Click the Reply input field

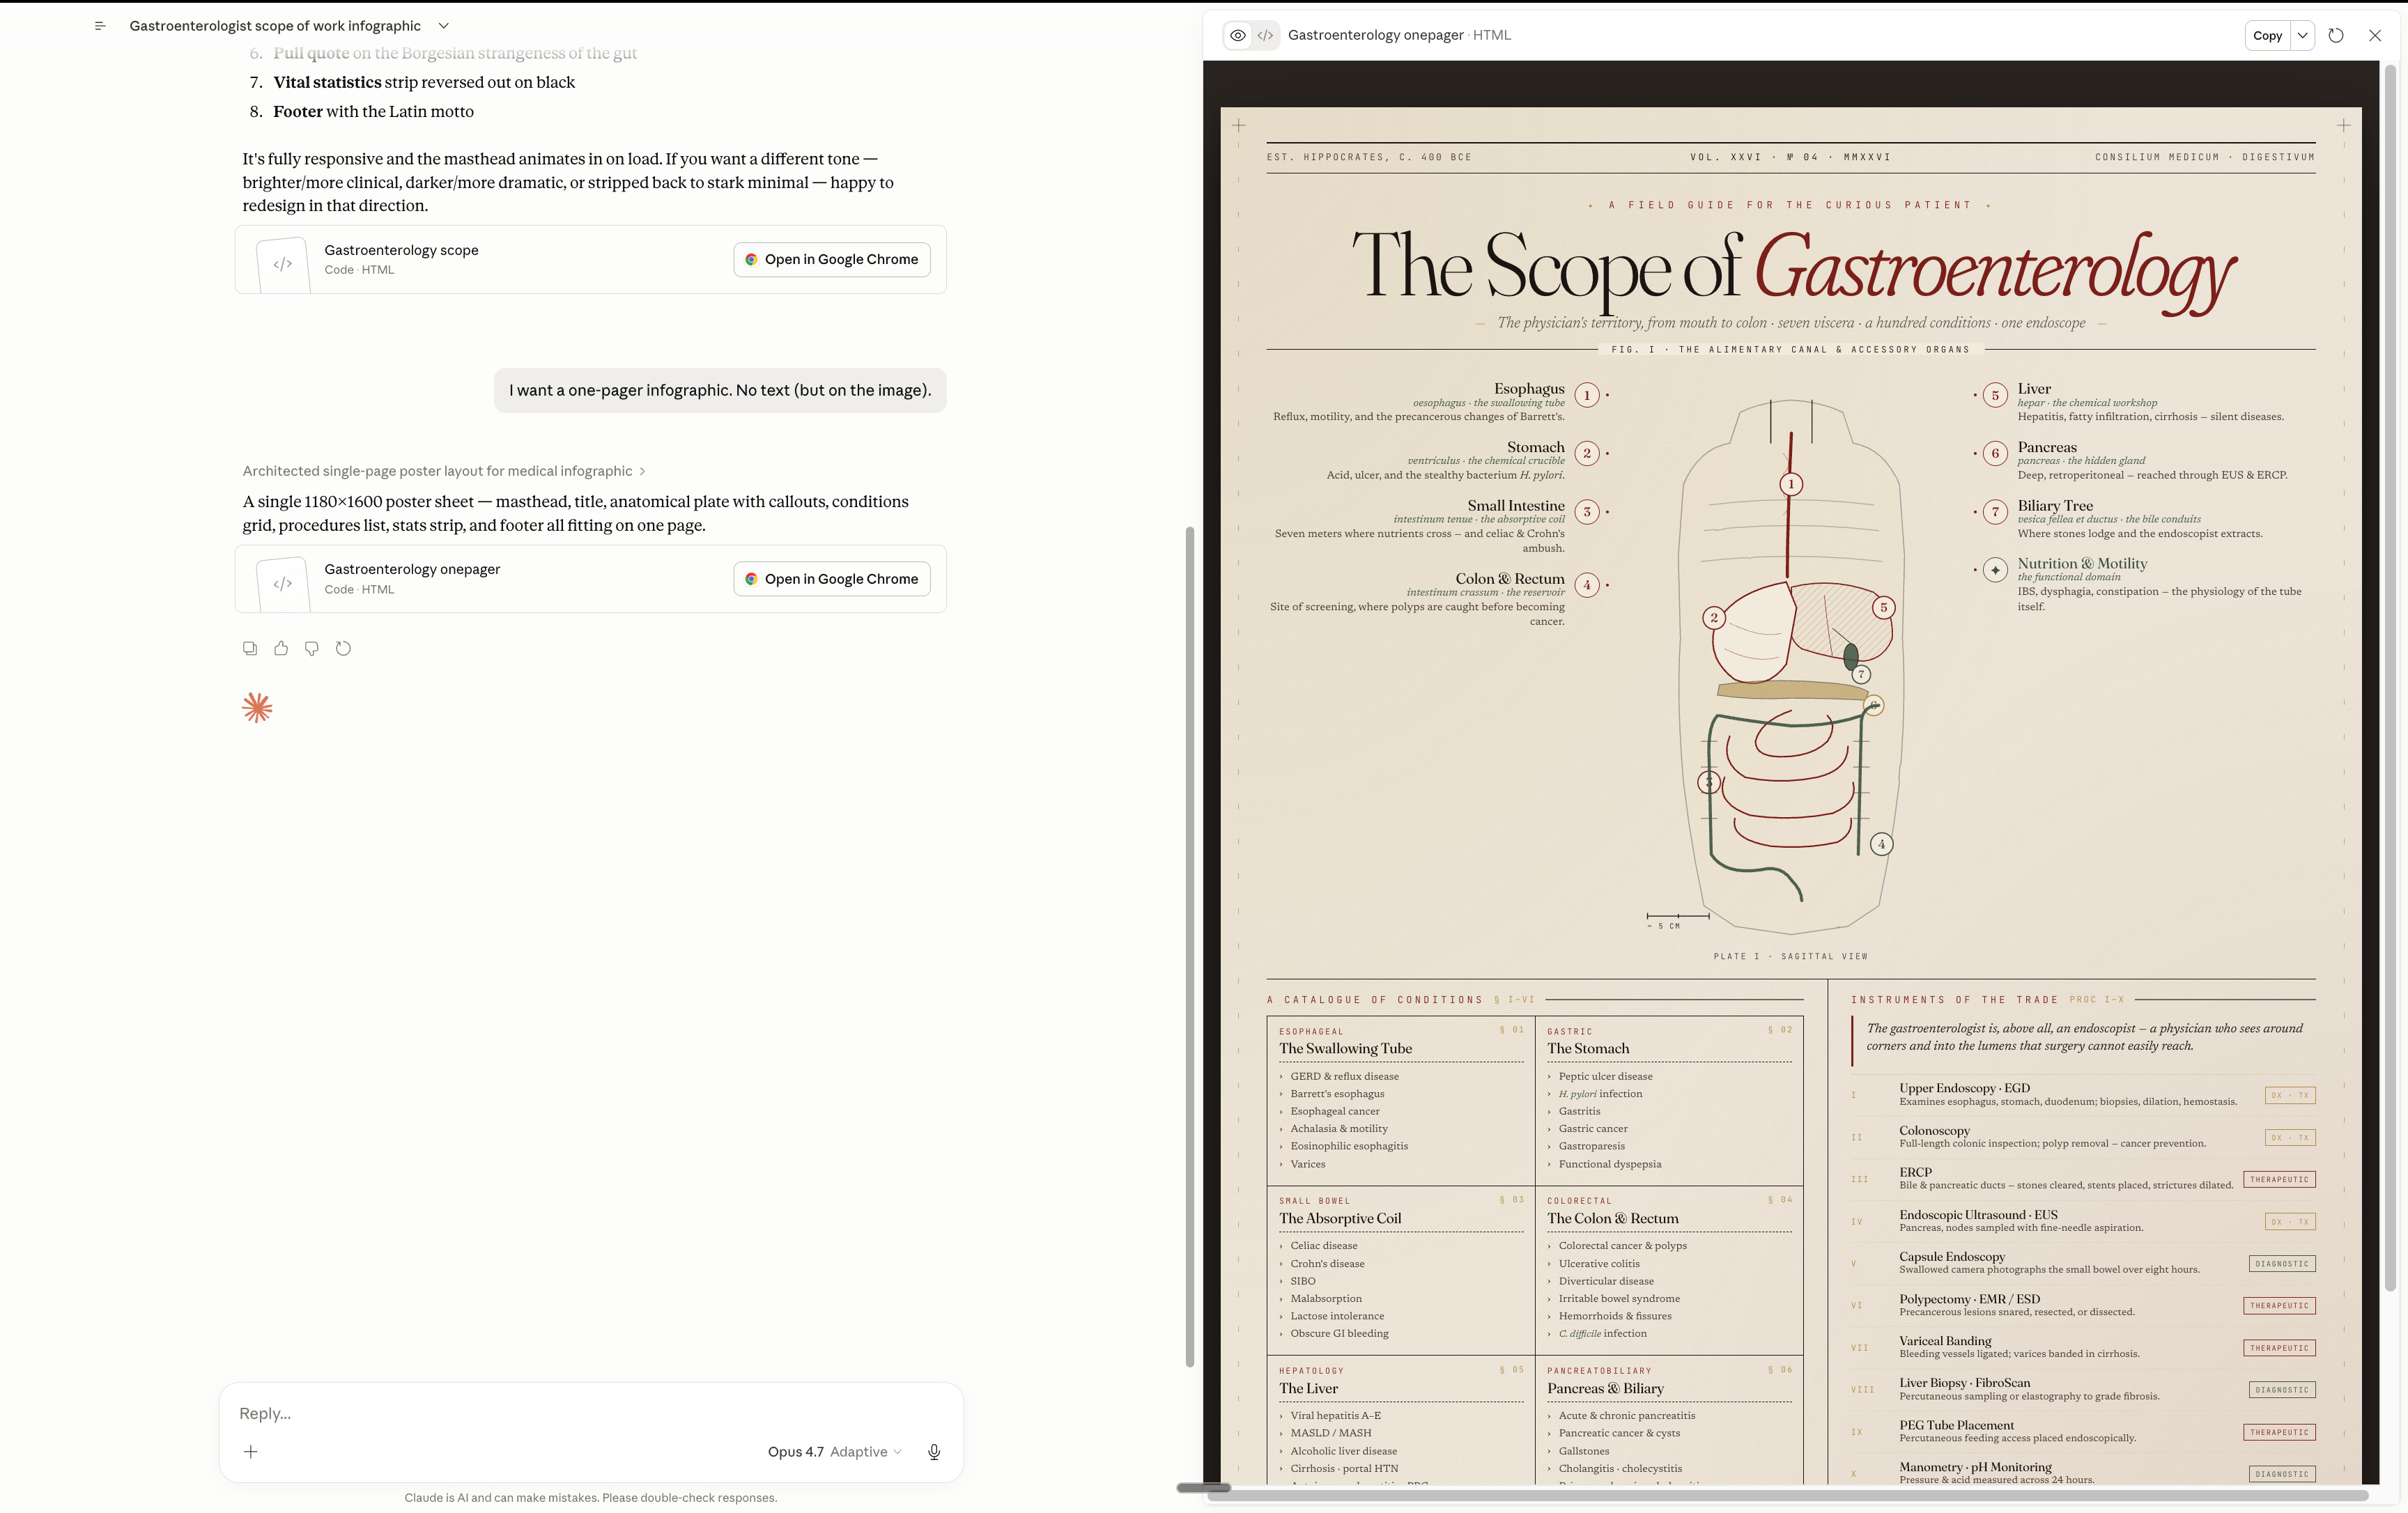click(x=590, y=1412)
